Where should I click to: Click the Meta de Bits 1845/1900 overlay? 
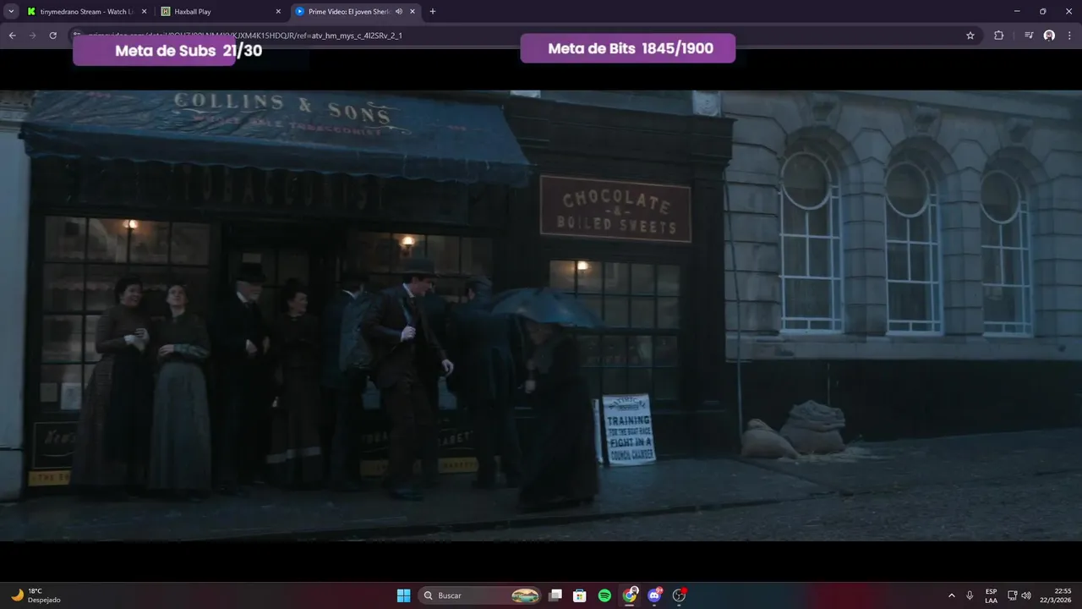tap(628, 48)
